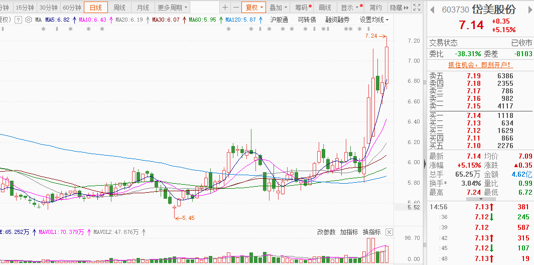
Task: Click the MA20:6.19 indicator label
Action: (x=129, y=20)
